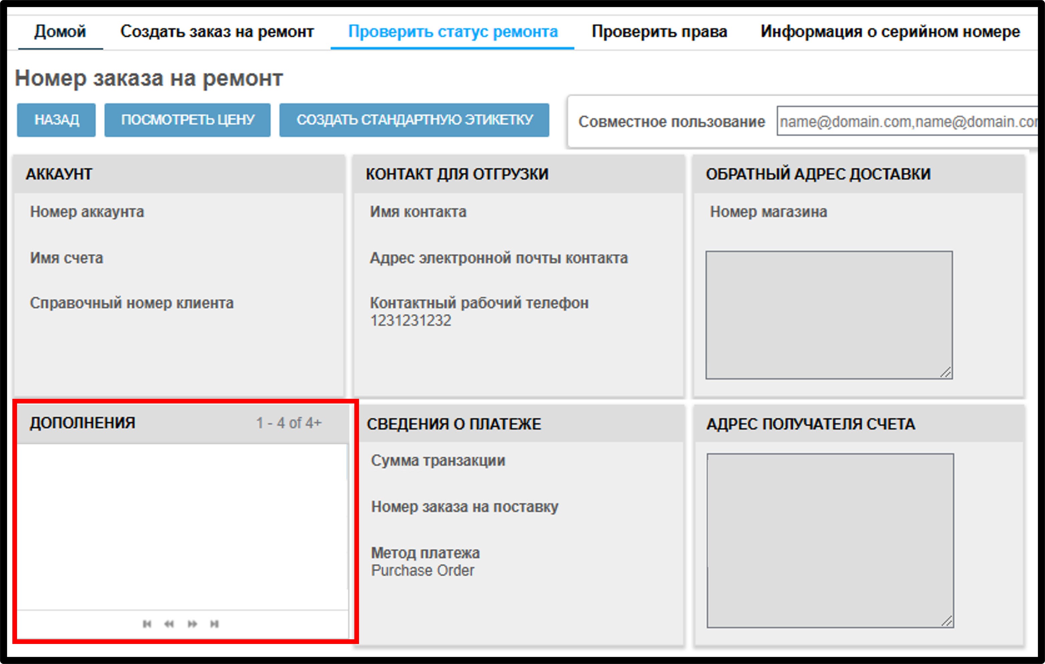
Task: Click the Номер аккаунта label
Action: tap(87, 212)
